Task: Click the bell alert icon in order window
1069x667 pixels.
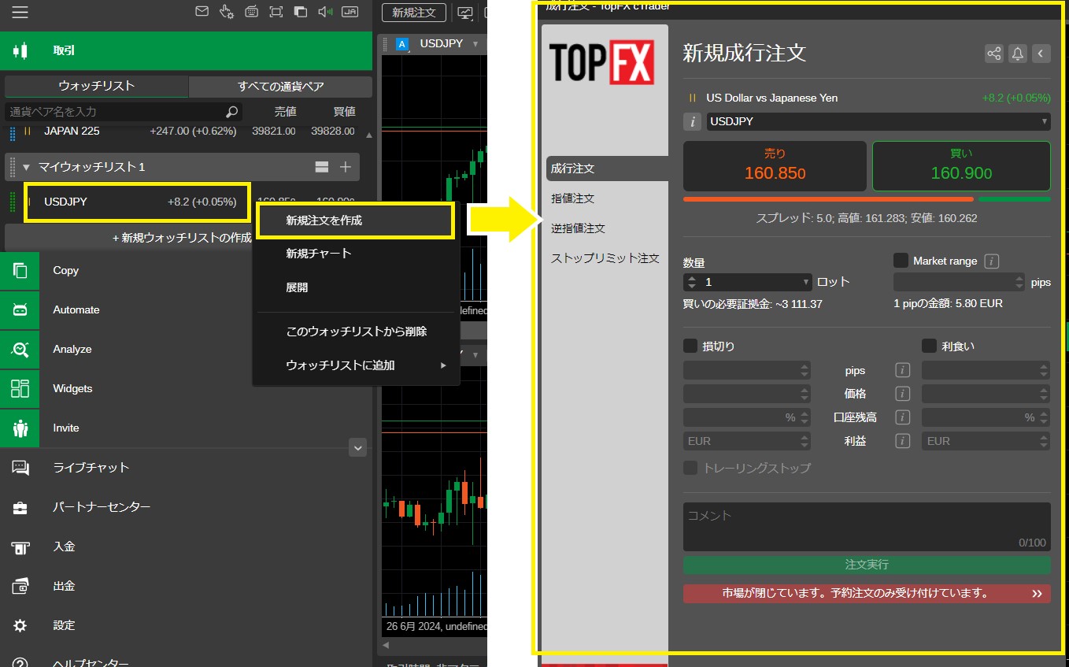Action: coord(1018,54)
